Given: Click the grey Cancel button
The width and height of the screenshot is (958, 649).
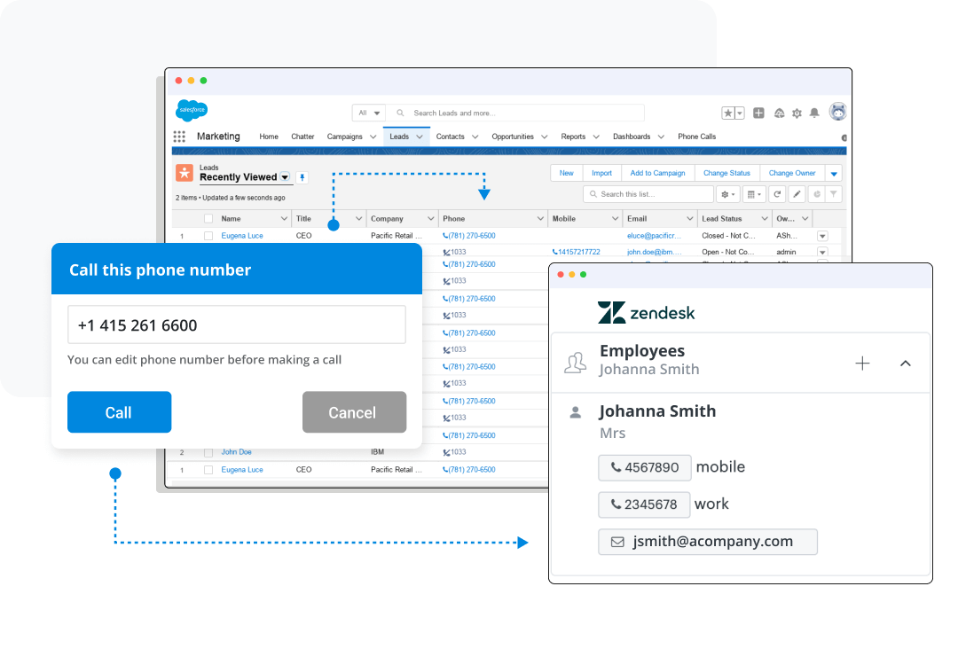Looking at the screenshot, I should [354, 412].
